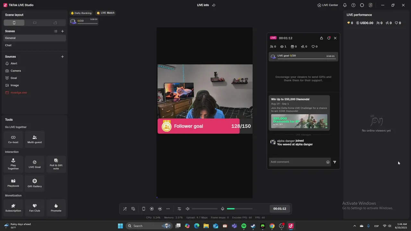
Task: Open Poll & Gift vote
Action: point(56,164)
